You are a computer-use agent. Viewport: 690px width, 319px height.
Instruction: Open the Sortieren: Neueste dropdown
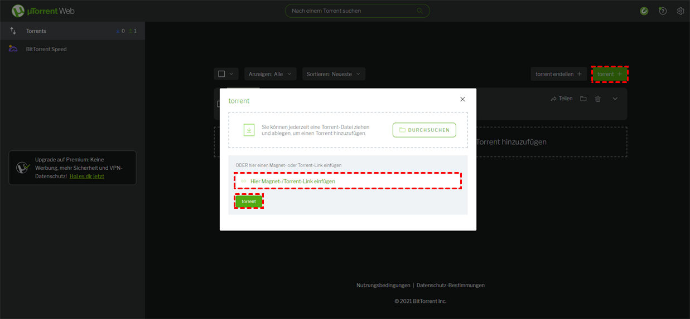coord(334,74)
